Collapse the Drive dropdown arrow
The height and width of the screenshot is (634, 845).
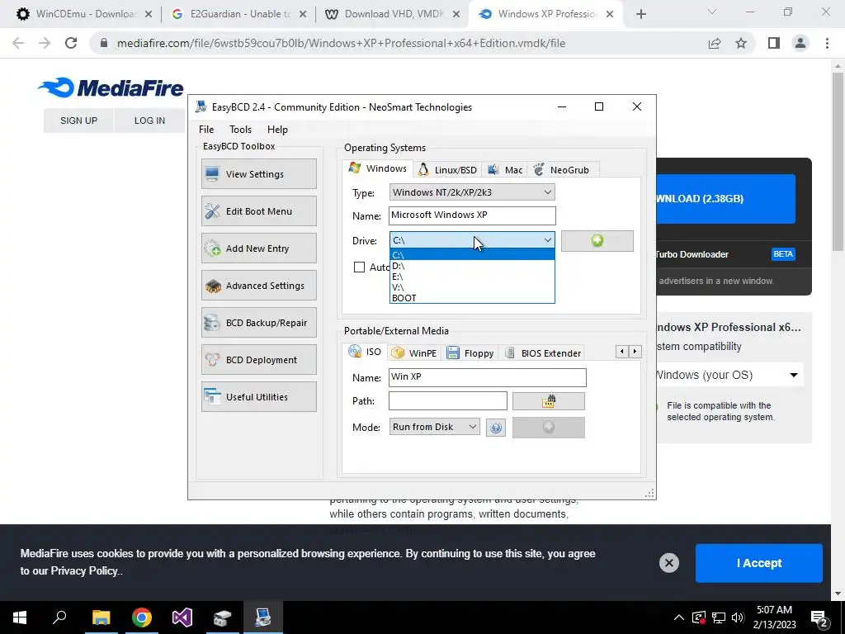[x=548, y=240]
